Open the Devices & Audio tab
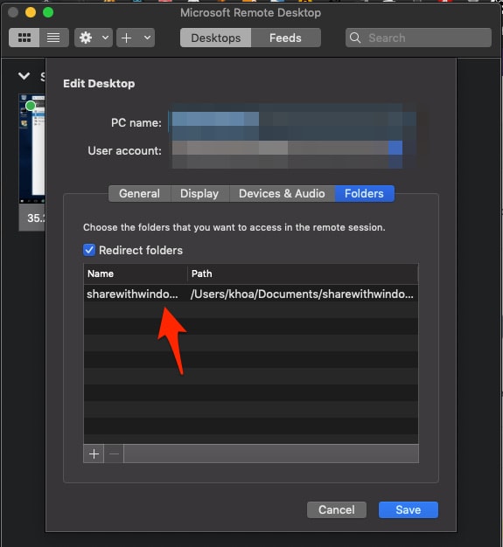This screenshot has height=547, width=503. 282,194
